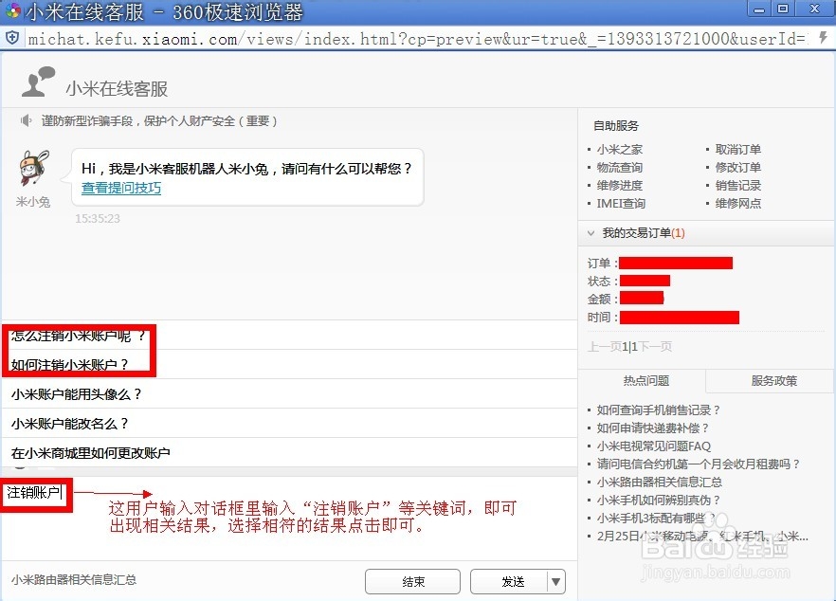Open IMEI查询 link
This screenshot has width=836, height=601.
(x=621, y=203)
